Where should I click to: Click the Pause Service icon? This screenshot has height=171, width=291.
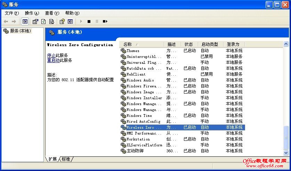(97, 22)
